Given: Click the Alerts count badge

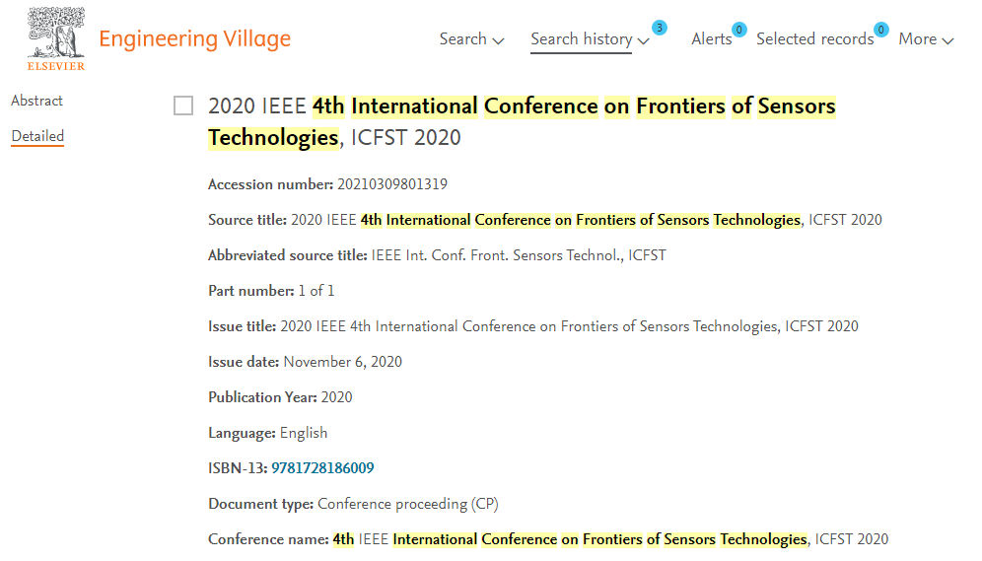Looking at the screenshot, I should click(739, 30).
